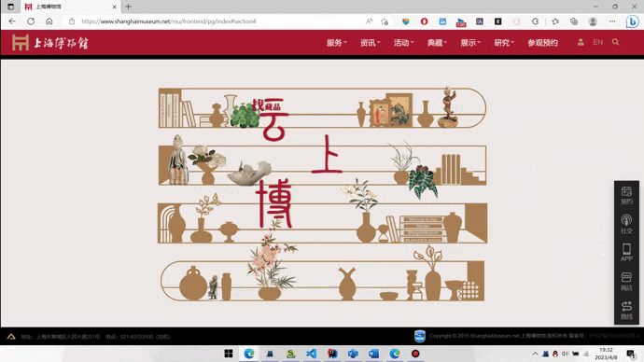Click the monkey figurine on top shelf
Screen dimensions: 644x362
[x=448, y=106]
